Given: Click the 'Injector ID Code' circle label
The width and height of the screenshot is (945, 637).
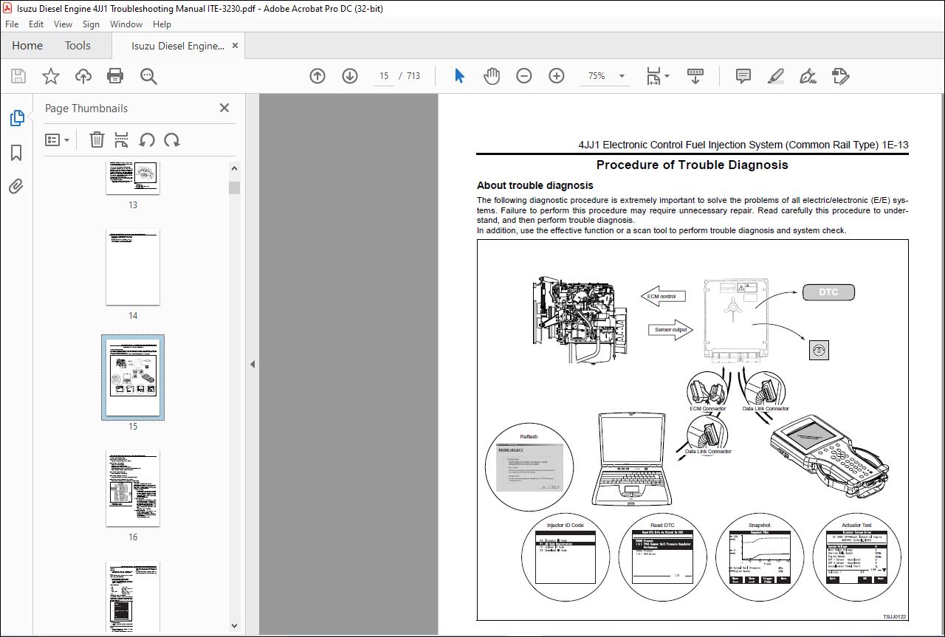Looking at the screenshot, I should tap(565, 526).
